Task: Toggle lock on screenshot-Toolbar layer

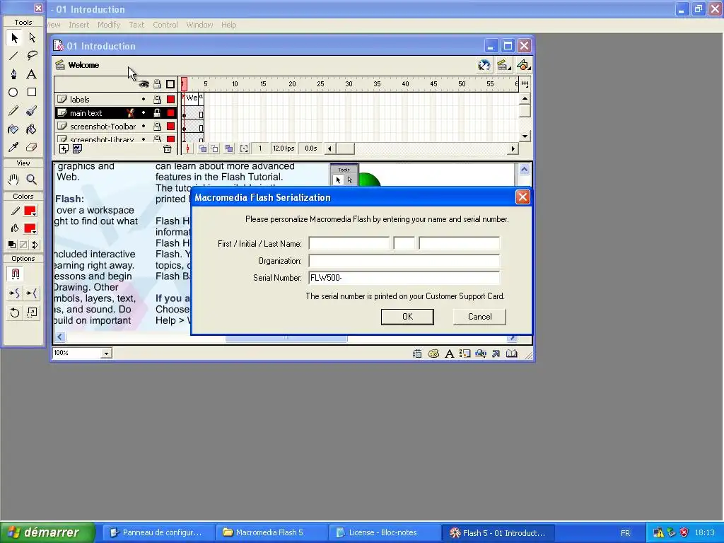Action: point(158,126)
